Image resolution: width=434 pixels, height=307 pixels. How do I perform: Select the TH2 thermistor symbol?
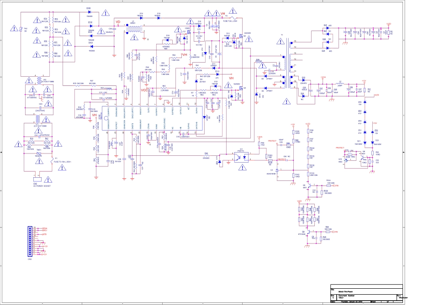pyautogui.click(x=21, y=30)
